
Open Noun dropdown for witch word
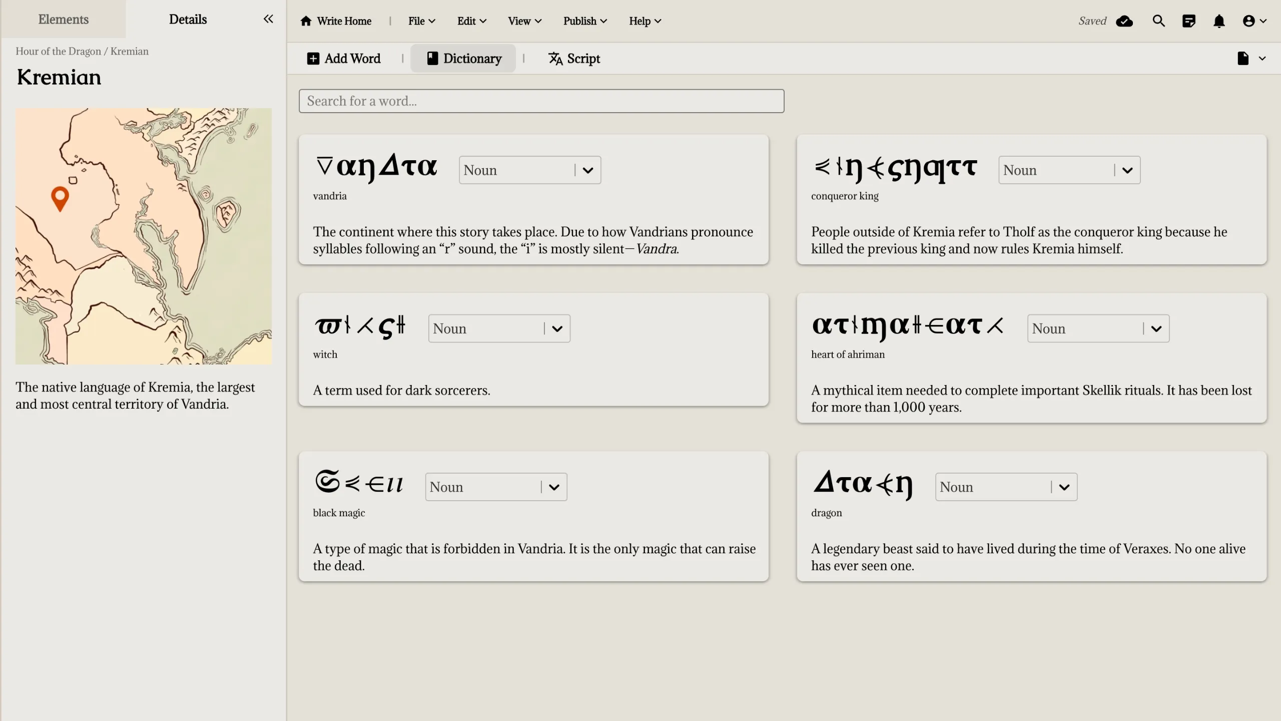tap(557, 329)
